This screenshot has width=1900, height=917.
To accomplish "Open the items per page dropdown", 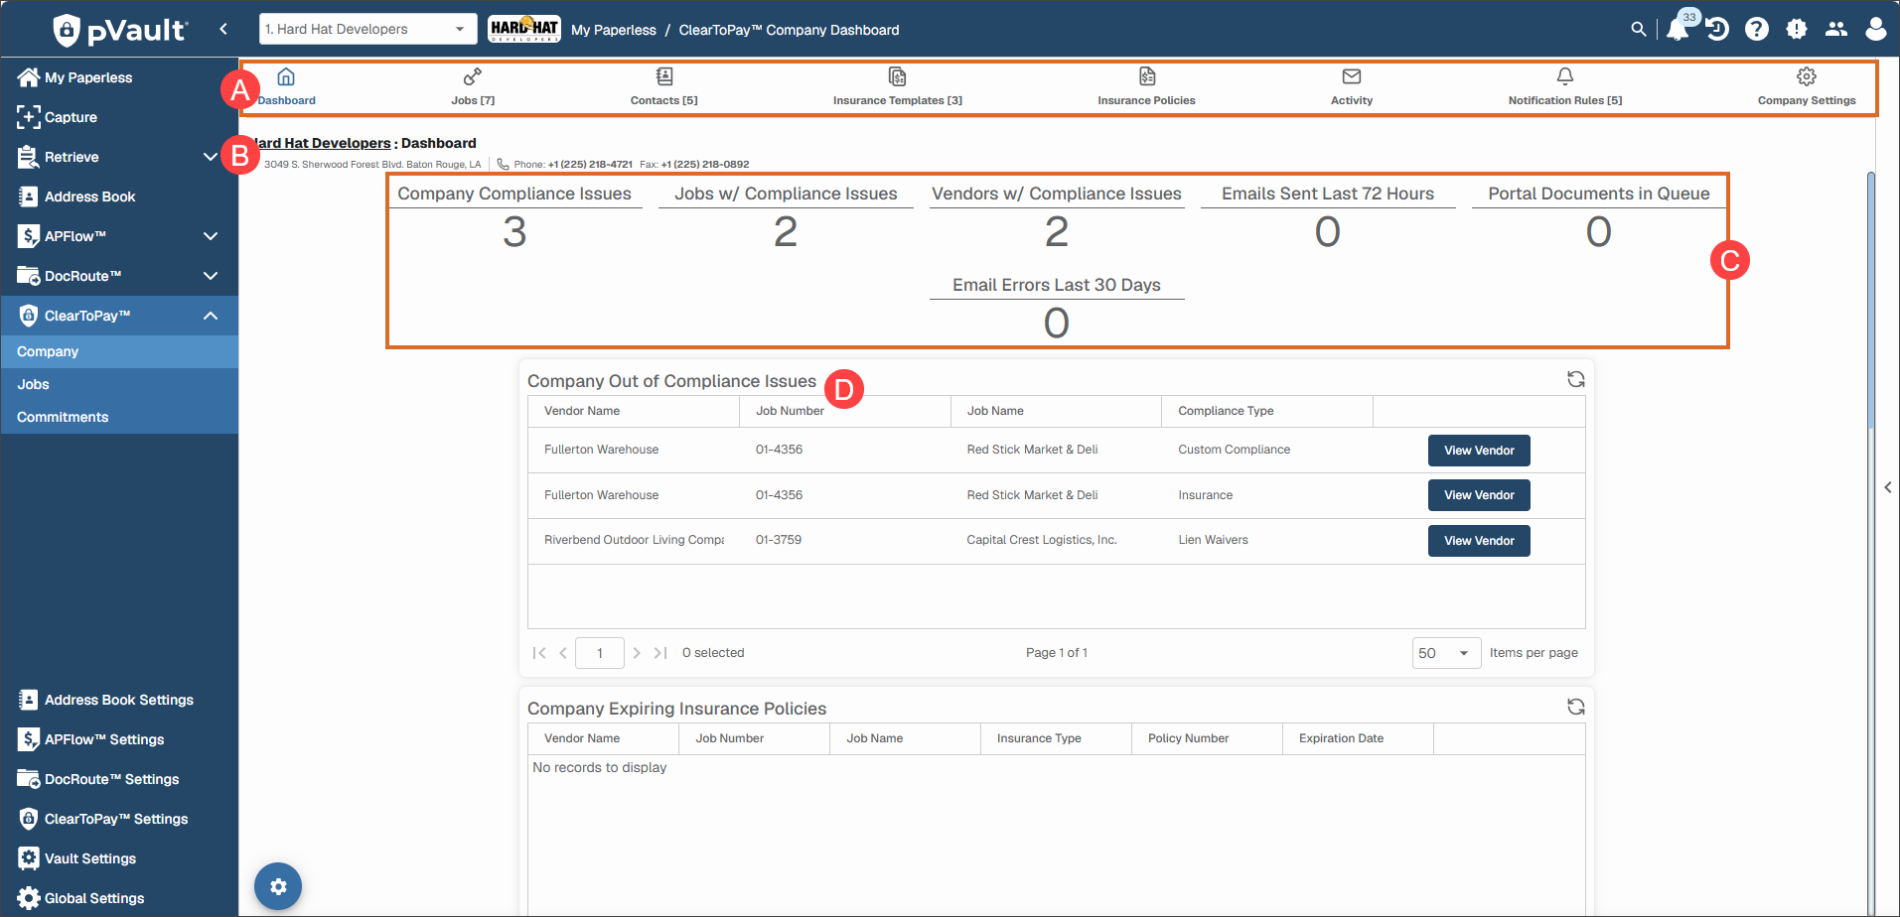I will click(x=1446, y=653).
